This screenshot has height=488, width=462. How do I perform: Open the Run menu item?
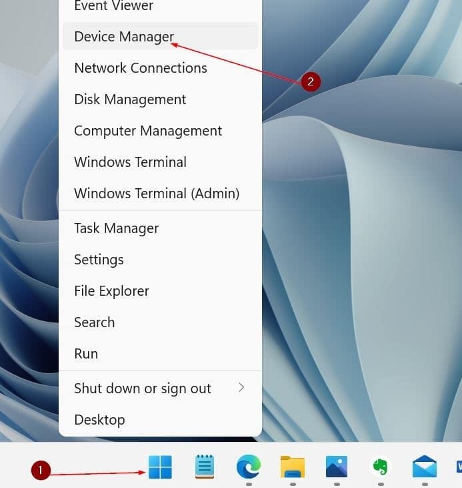click(160, 354)
